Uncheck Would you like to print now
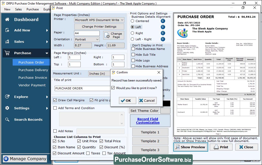262x165 pixels. click(113, 88)
